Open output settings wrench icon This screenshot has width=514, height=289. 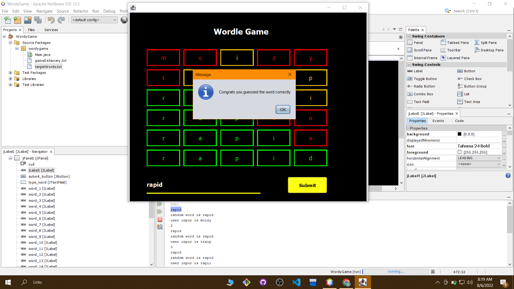[x=160, y=227]
